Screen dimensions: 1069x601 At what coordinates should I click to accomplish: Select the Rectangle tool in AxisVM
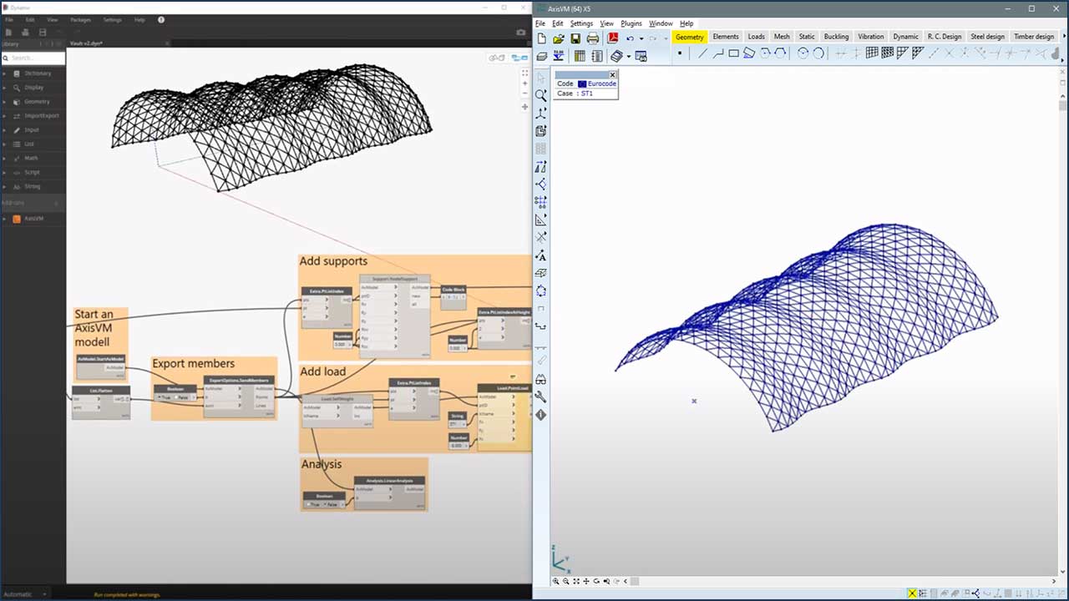pyautogui.click(x=733, y=53)
